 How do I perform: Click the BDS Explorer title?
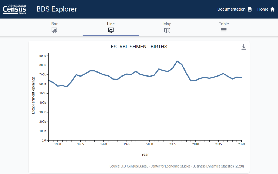point(57,9)
